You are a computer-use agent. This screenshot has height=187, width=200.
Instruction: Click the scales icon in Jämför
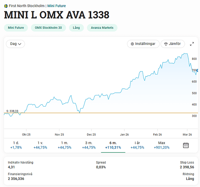tap(166, 44)
